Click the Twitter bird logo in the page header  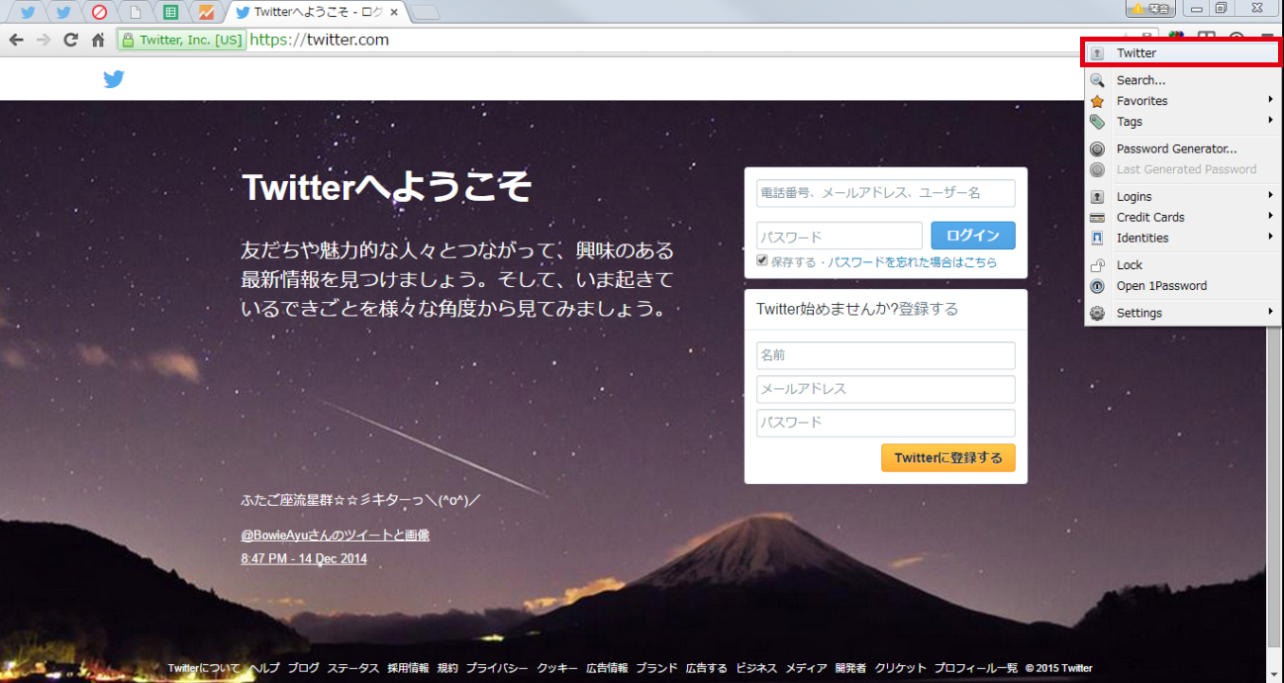coord(114,79)
